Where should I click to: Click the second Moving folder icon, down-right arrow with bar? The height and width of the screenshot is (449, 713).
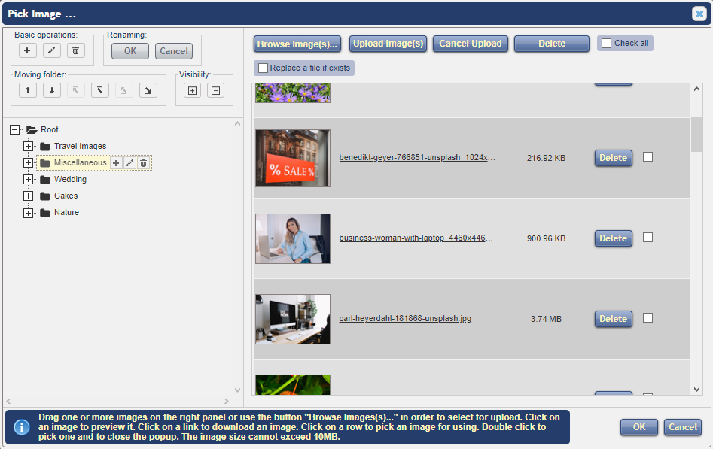click(x=100, y=90)
